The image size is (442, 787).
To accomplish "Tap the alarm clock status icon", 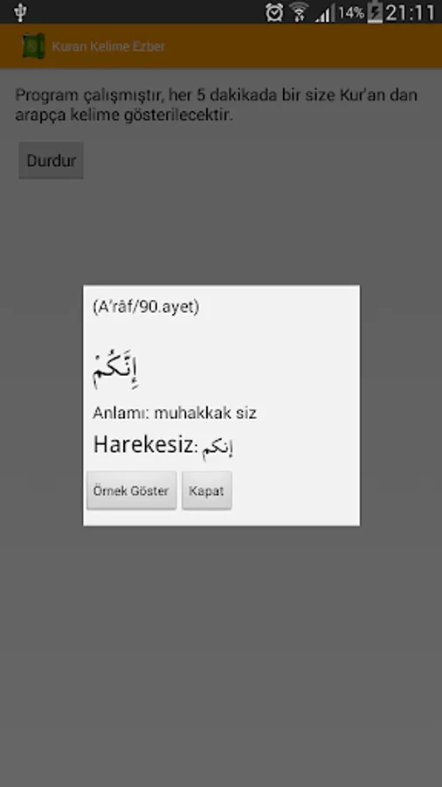I will 274,12.
